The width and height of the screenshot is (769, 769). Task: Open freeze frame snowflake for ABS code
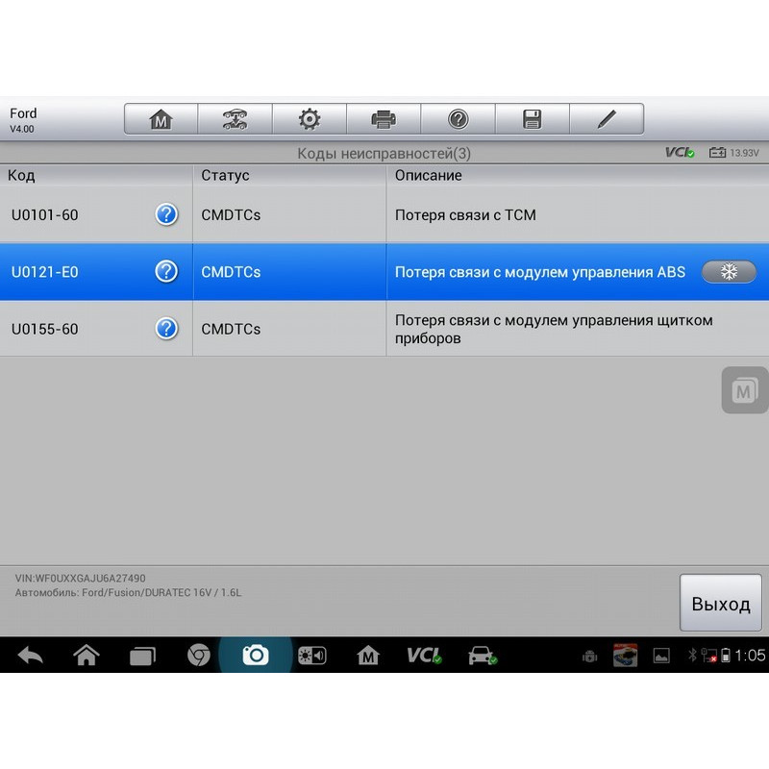[x=729, y=272]
